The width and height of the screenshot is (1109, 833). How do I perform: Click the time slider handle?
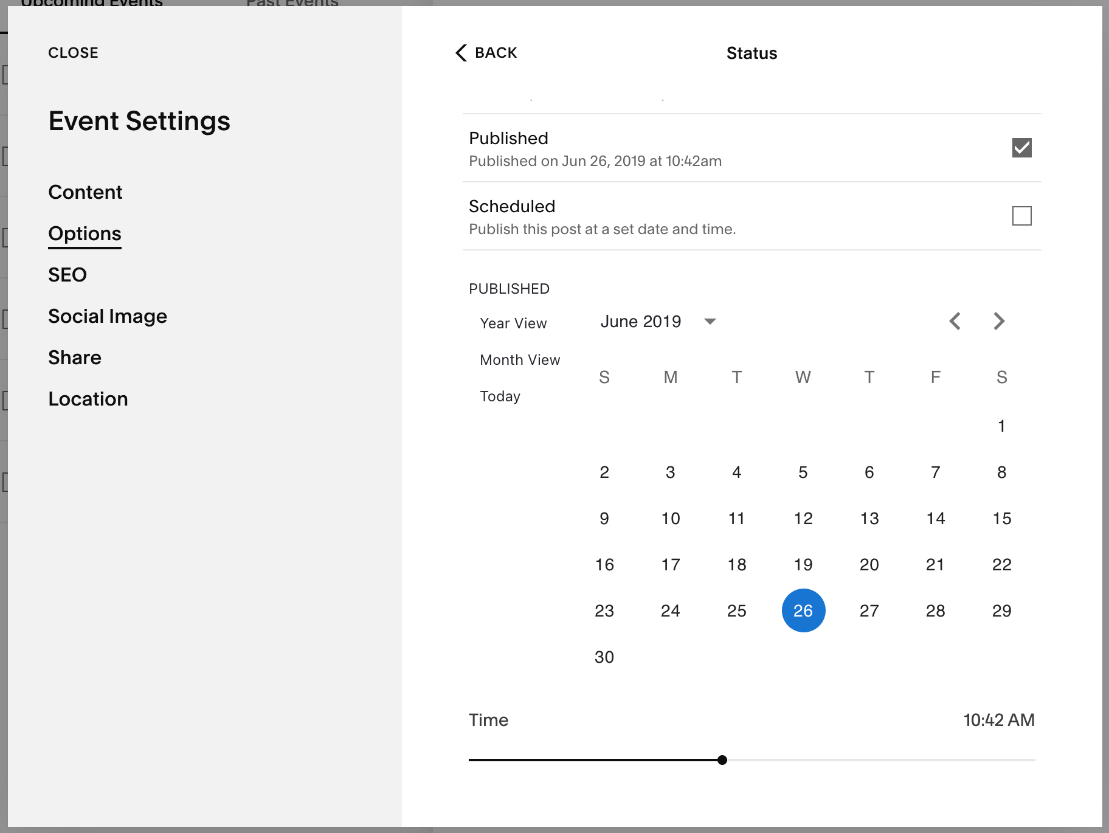(x=722, y=760)
